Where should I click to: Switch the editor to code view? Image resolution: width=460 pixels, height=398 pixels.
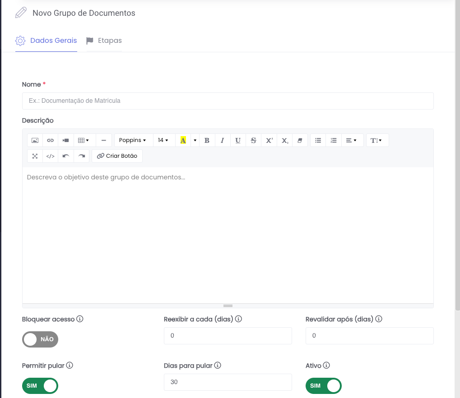coord(50,156)
